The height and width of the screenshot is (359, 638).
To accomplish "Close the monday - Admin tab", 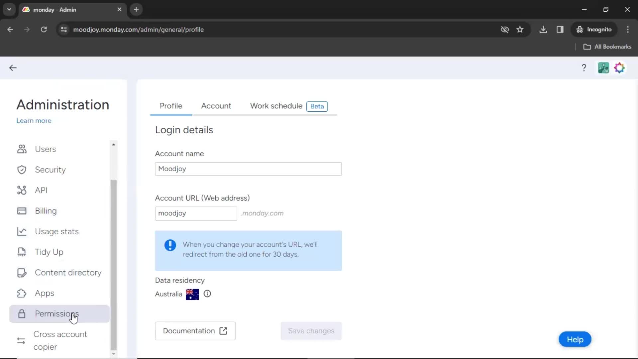I will [x=119, y=10].
